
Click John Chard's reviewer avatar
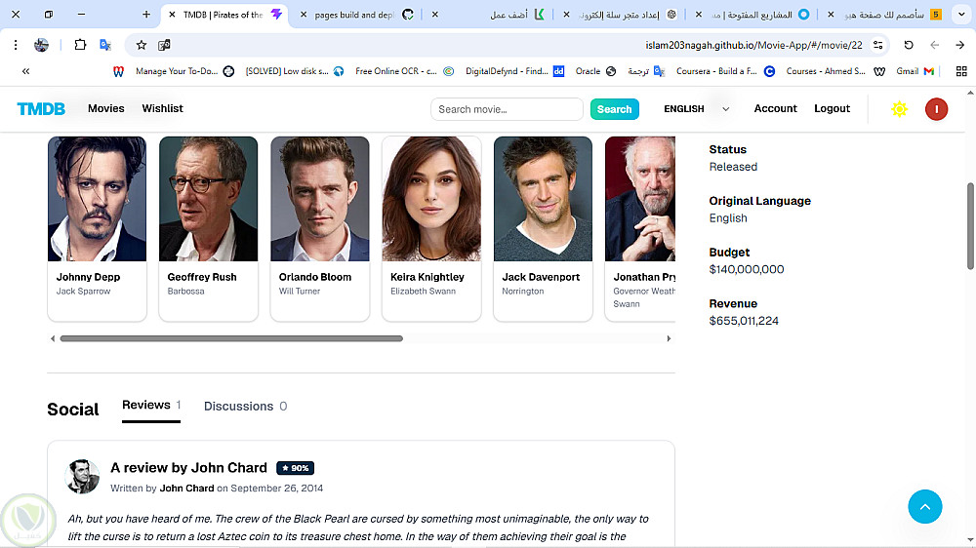click(83, 477)
